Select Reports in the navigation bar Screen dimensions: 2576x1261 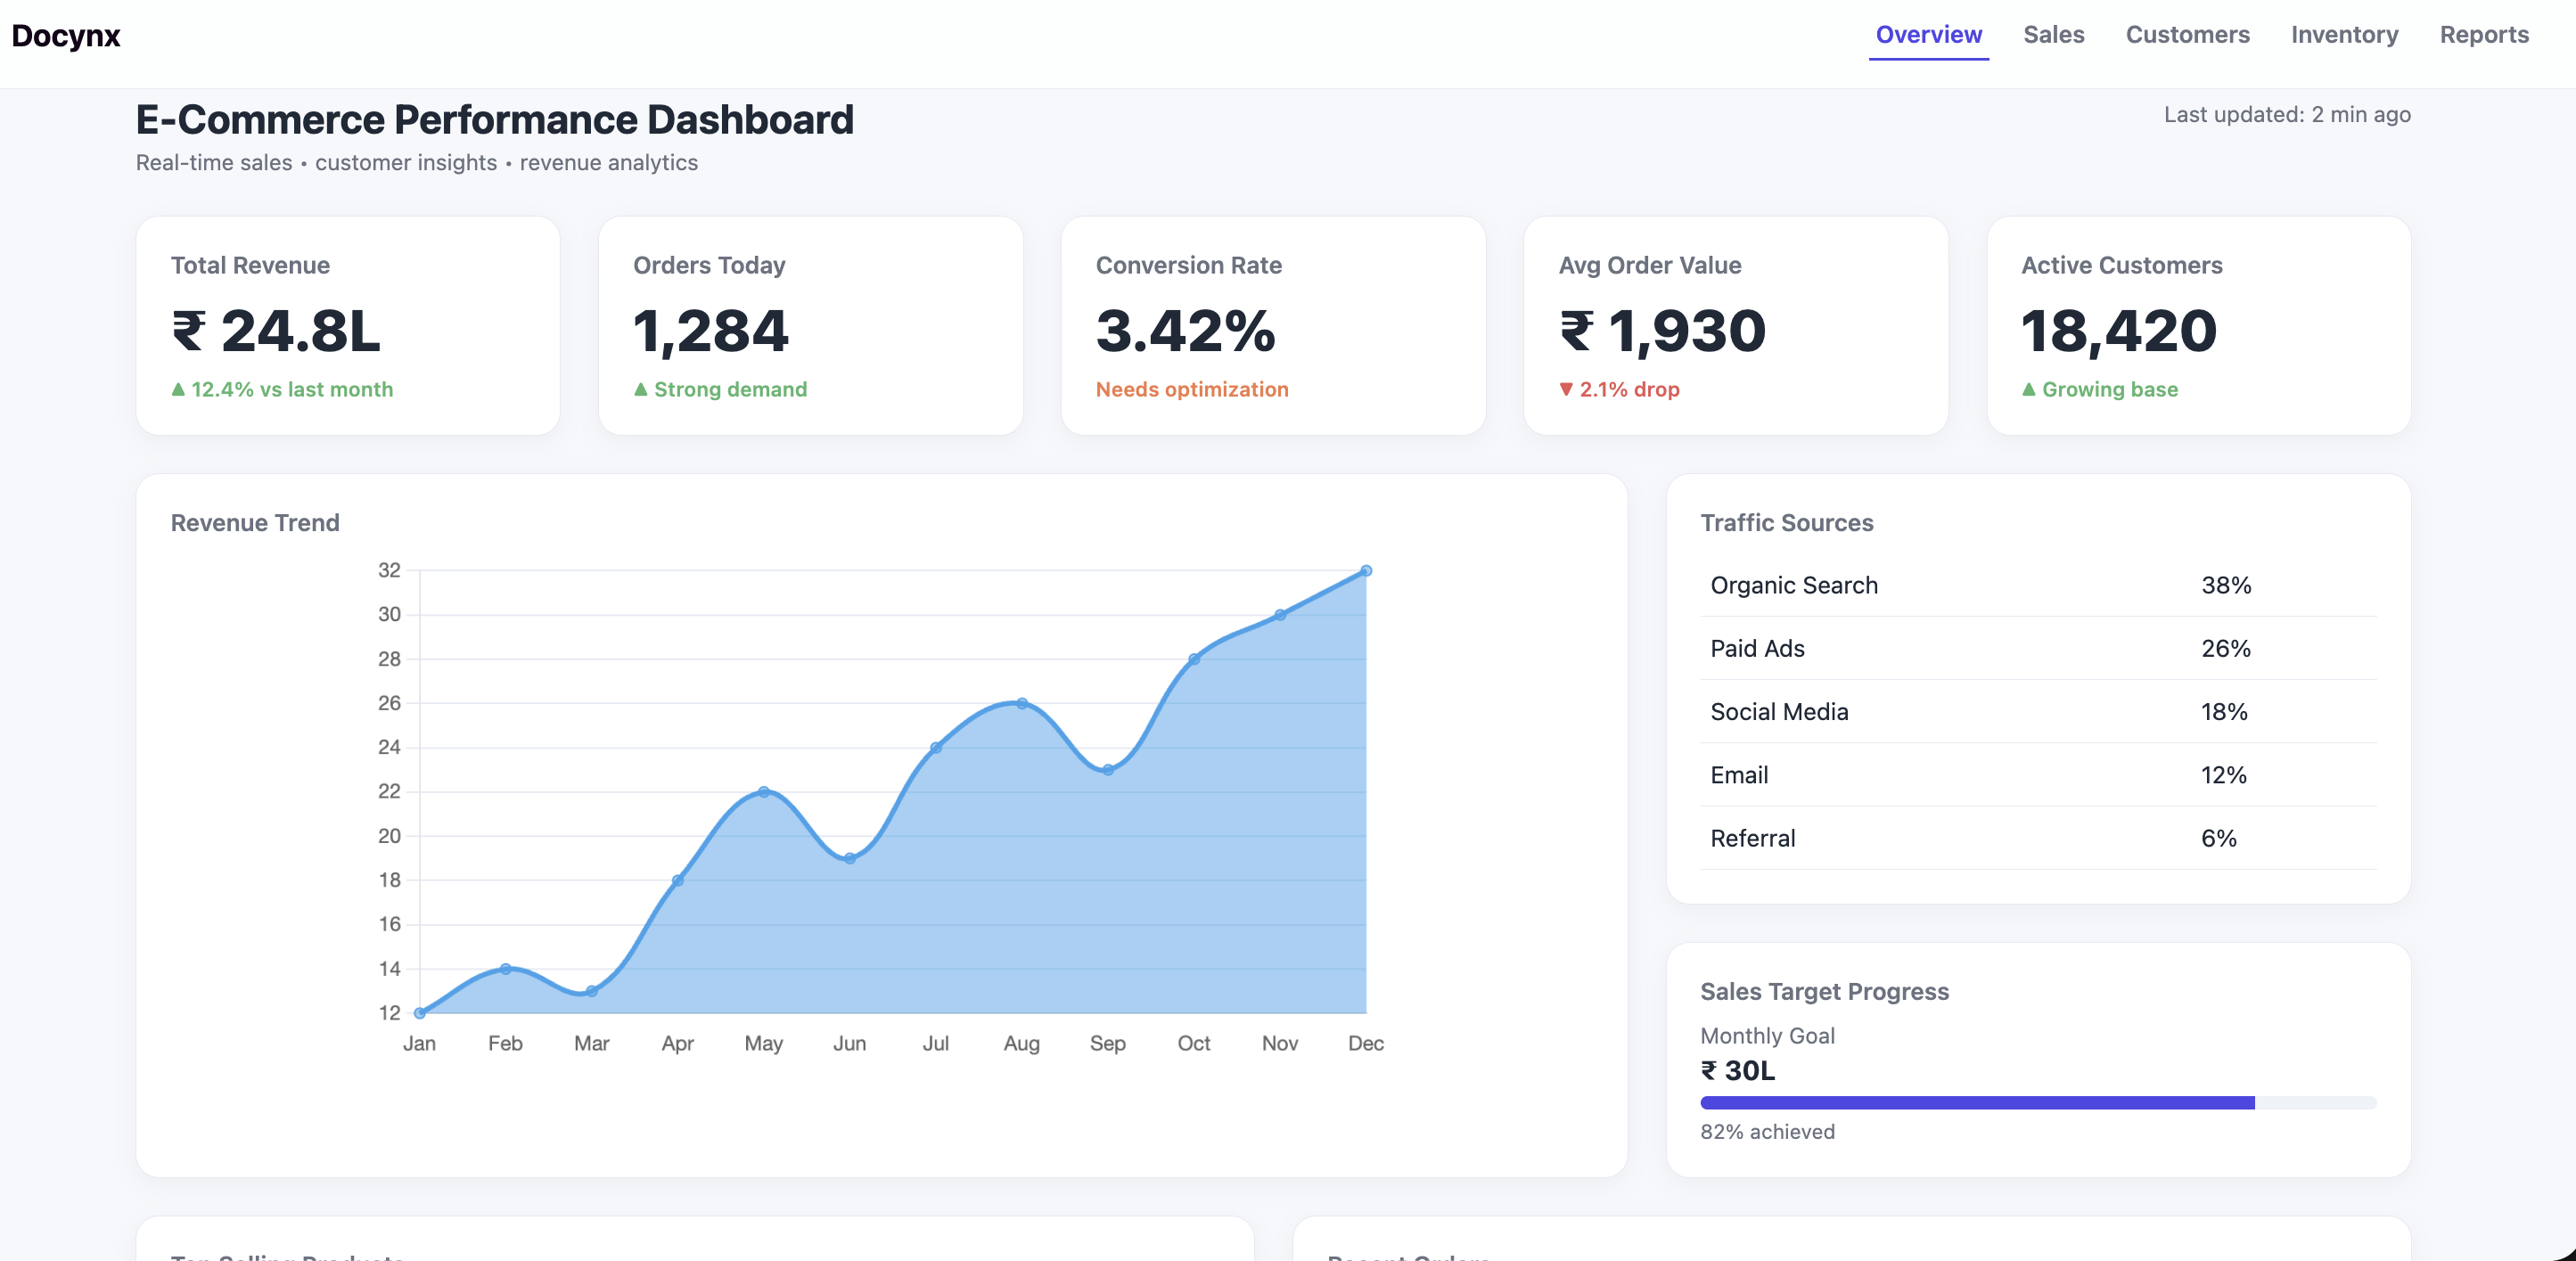tap(2485, 35)
